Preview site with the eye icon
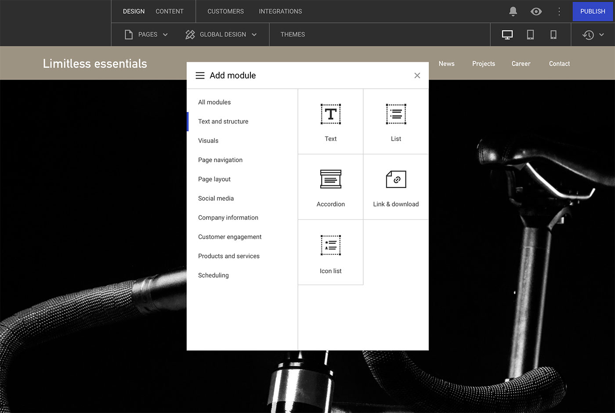 coord(536,11)
